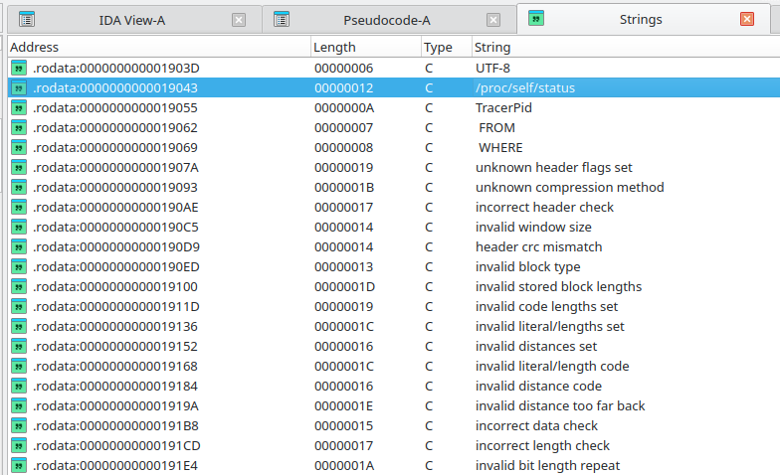The height and width of the screenshot is (475, 780).
Task: Sort by the Address column header
Action: coord(159,48)
